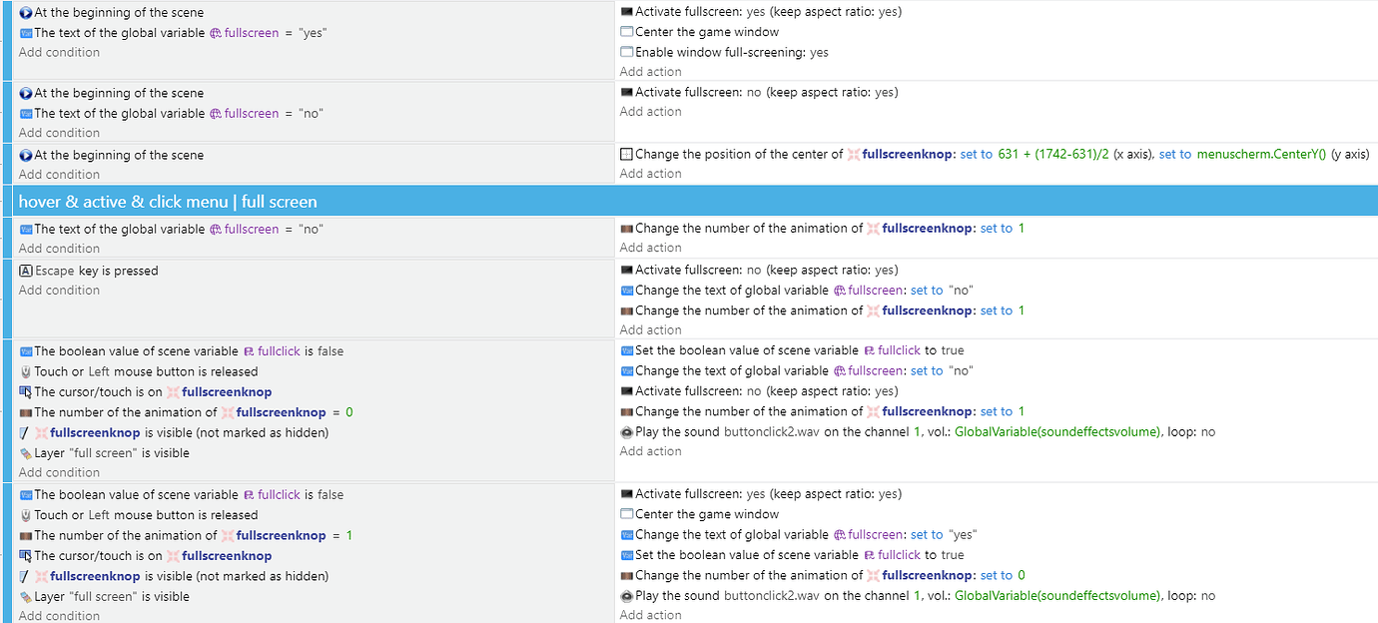Click monitor icon beside topmost 'Activate fullscreen: yes'
Screen dimensions: 1378x623
coord(627,12)
